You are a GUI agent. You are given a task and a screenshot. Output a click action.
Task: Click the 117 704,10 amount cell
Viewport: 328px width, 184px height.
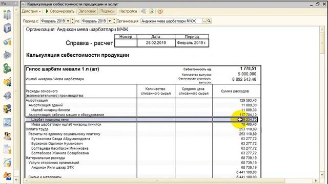coord(248,114)
